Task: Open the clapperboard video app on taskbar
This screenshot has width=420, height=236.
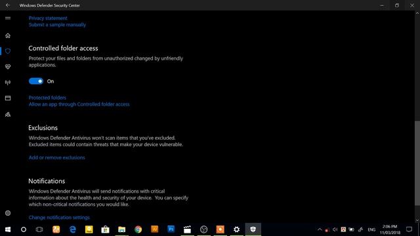Action: click(187, 229)
